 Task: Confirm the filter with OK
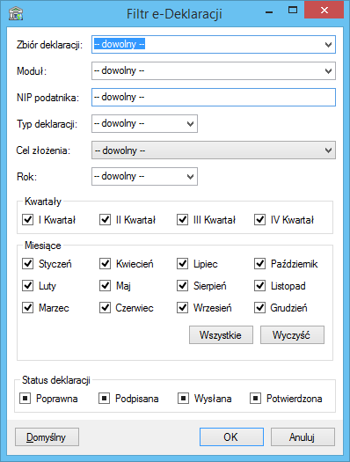point(231,437)
